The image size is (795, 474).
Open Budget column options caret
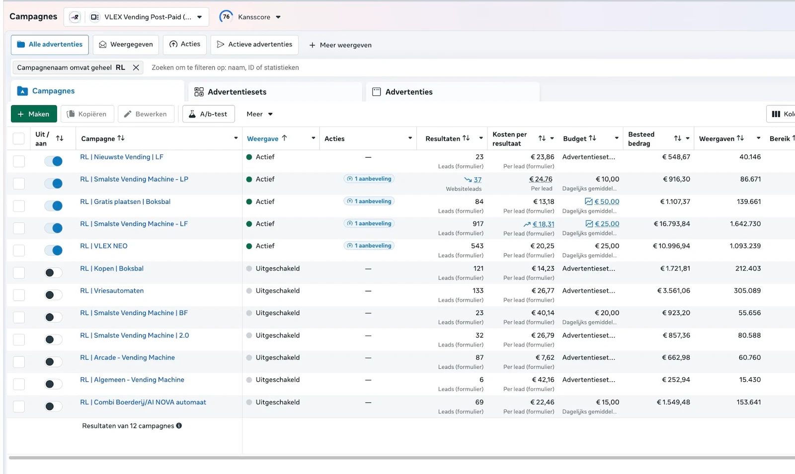(x=617, y=138)
